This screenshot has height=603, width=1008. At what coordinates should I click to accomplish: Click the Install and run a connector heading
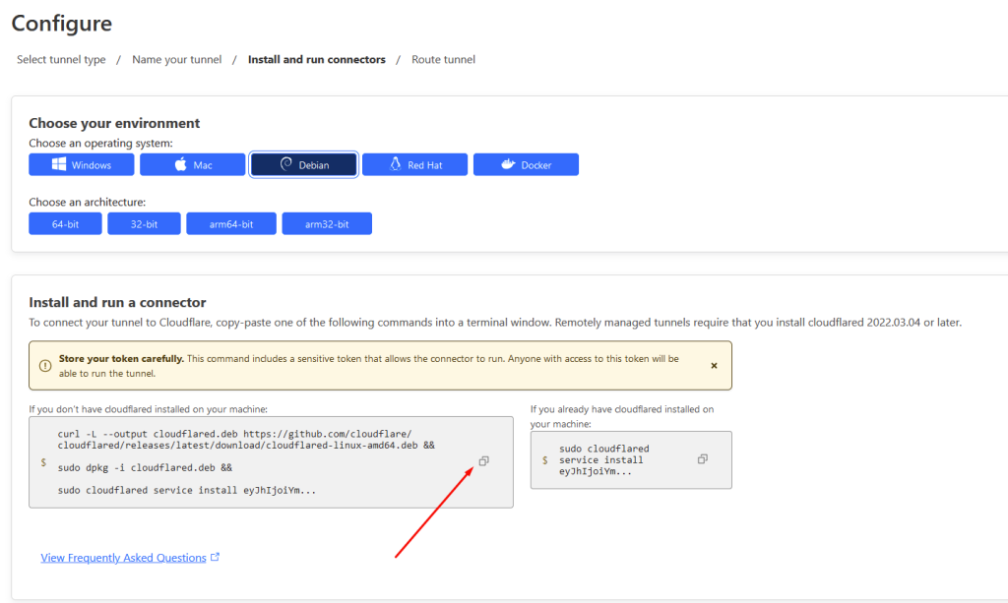tap(118, 302)
